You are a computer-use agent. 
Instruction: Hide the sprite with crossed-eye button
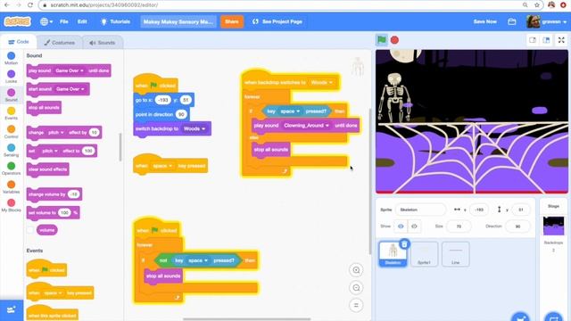coord(414,226)
